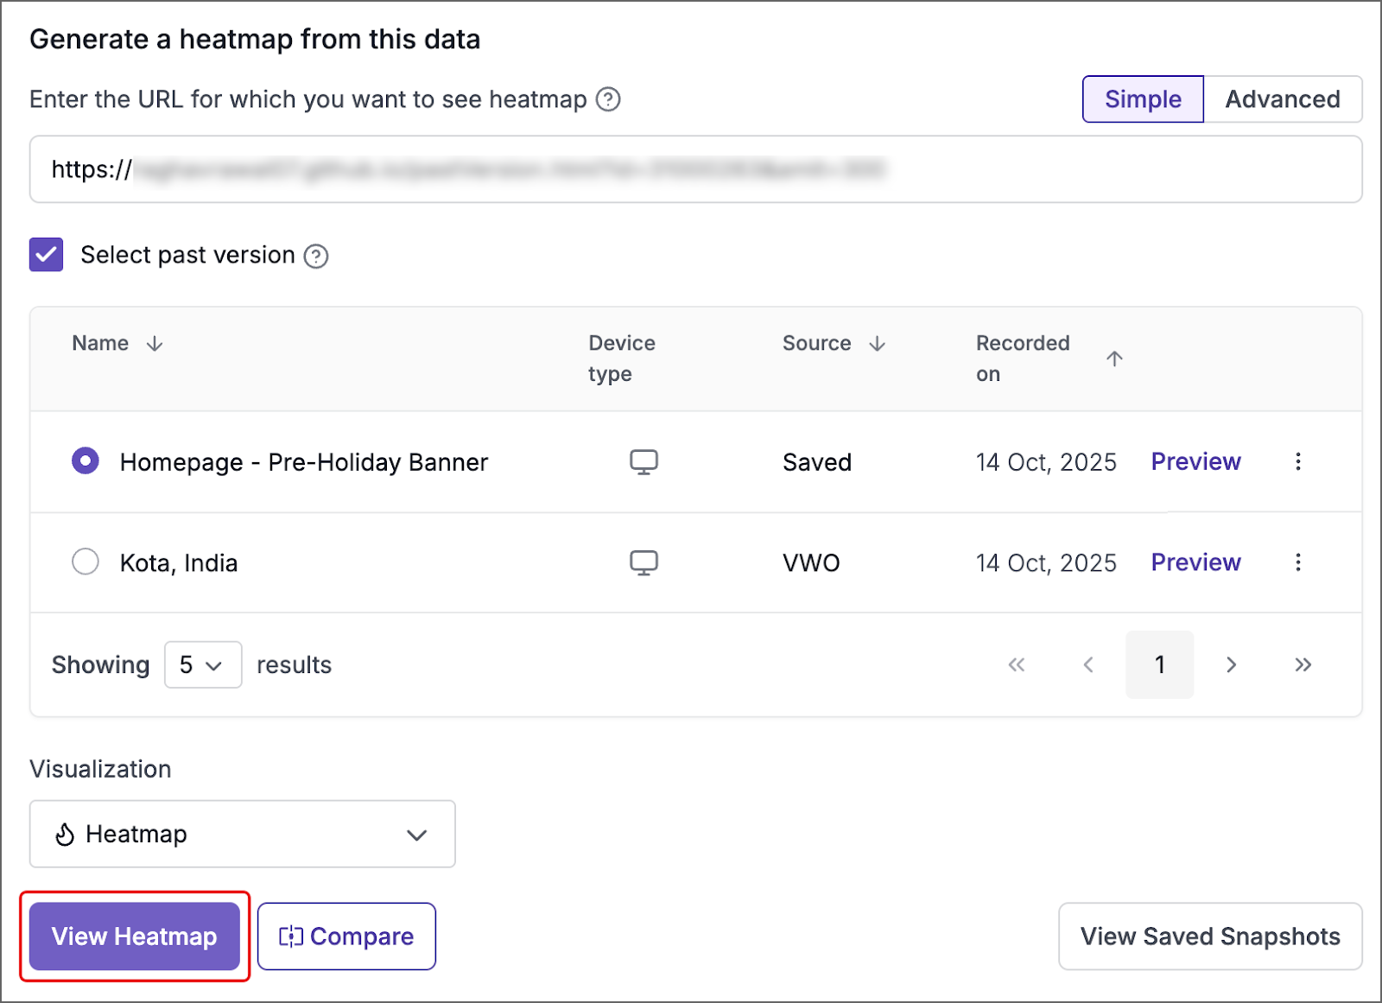Screen dimensions: 1382x1003
Task: Click the heatmap URL input field
Action: tap(695, 169)
